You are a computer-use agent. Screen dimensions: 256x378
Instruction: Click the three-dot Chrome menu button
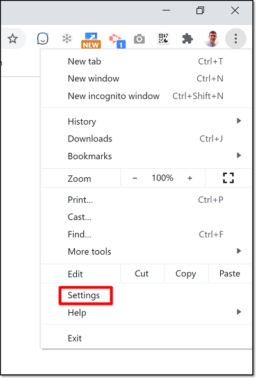click(x=236, y=38)
